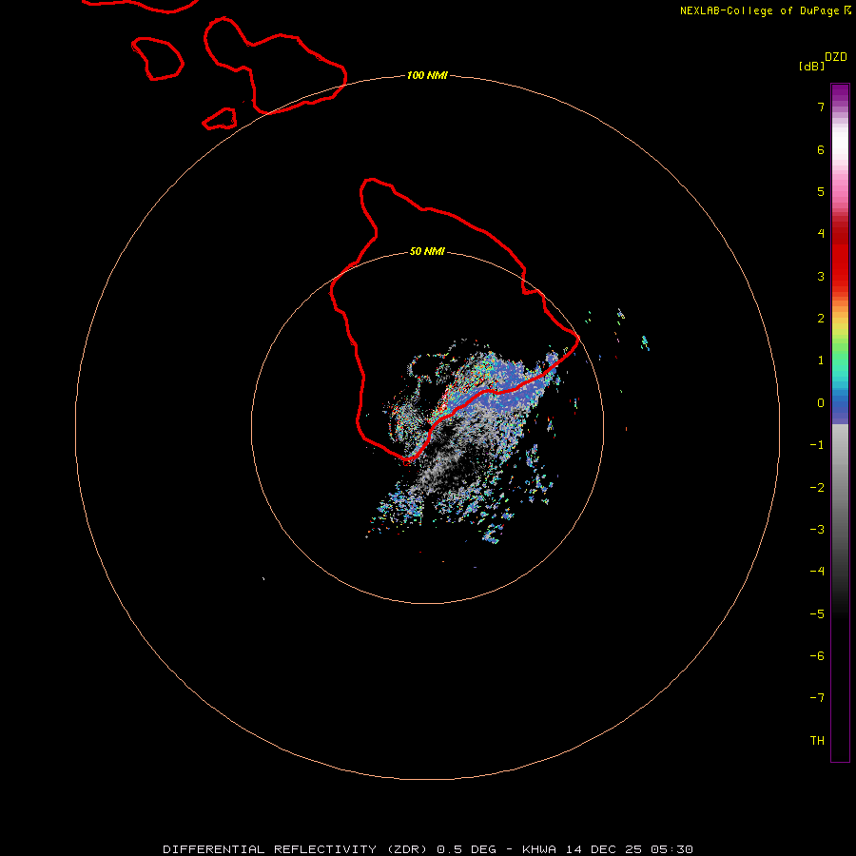
Task: Click the 0 value on the color scale
Action: 821,403
